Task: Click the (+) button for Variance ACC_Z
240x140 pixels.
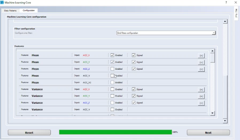Action: point(201,103)
